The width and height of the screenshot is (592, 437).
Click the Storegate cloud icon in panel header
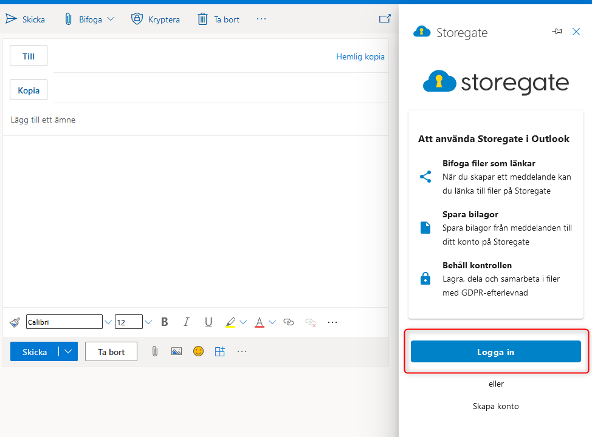click(422, 32)
